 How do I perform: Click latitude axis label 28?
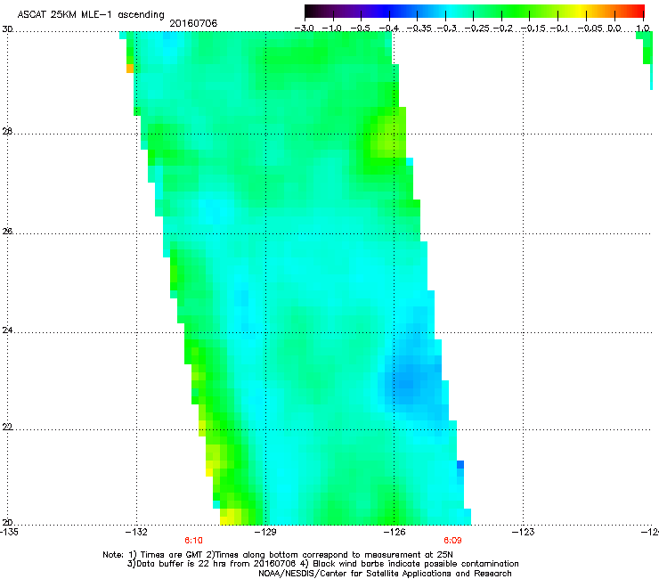point(7,132)
